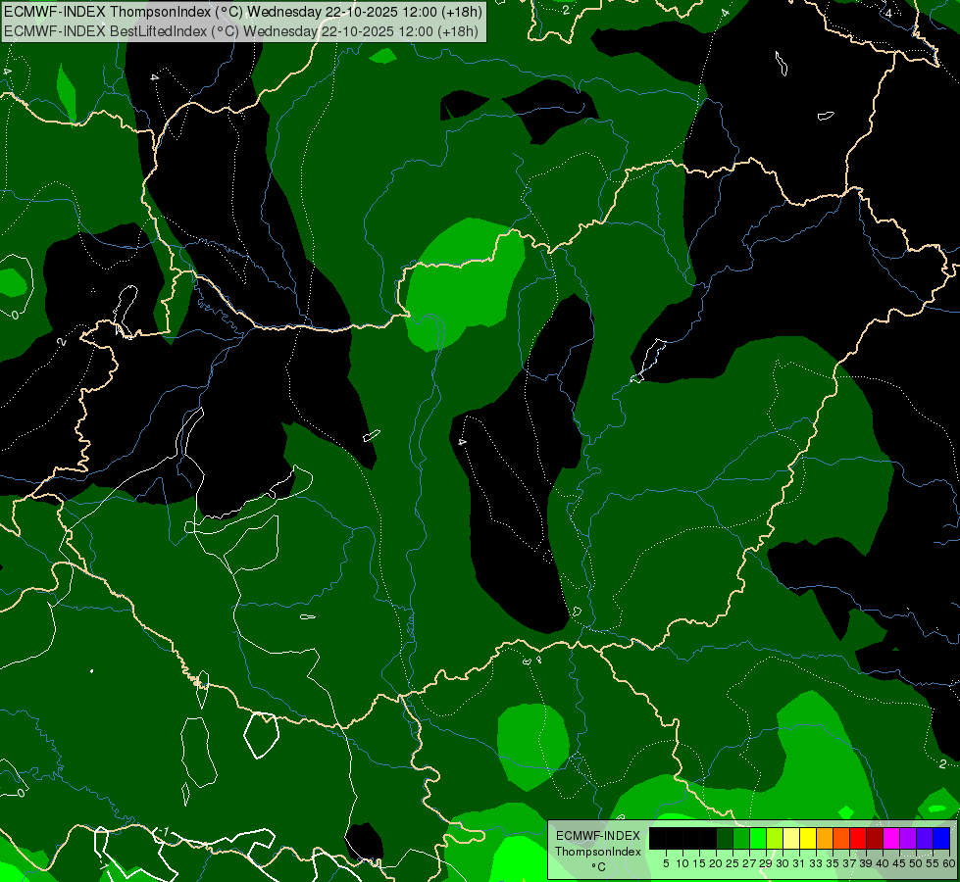This screenshot has height=882, width=960.
Task: Select the bright red 37–39 legend swatch
Action: click(858, 838)
